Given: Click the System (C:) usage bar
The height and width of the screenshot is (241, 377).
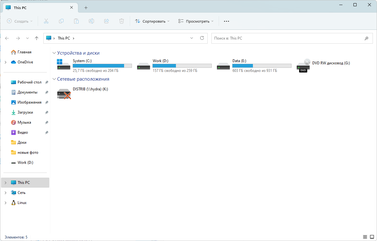Looking at the screenshot, I should point(102,66).
